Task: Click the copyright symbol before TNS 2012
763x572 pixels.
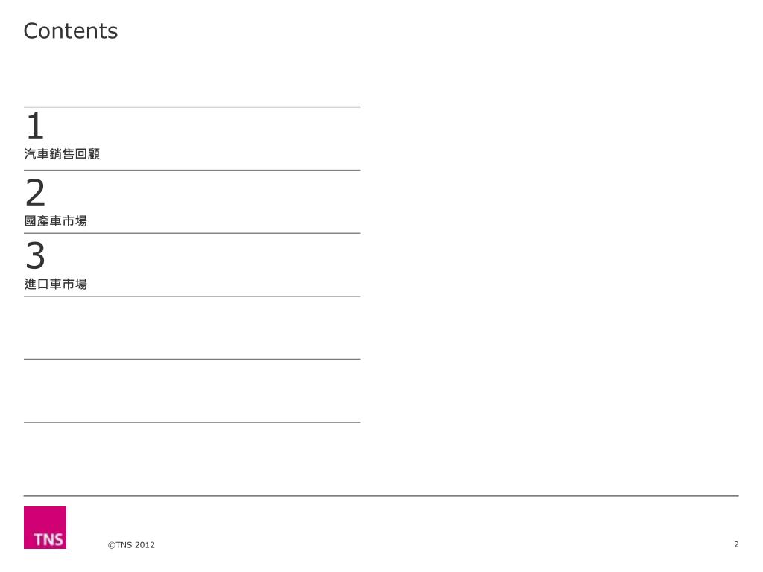Action: click(112, 545)
